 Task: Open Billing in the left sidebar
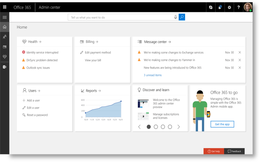(5, 47)
